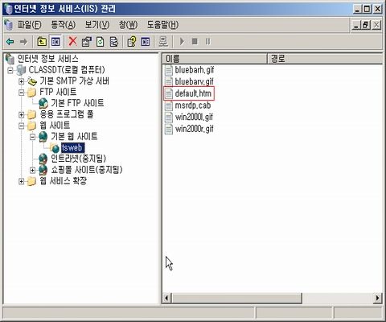386x322 pixels.
Task: Click the msrdp.cab file icon
Action: coord(169,105)
